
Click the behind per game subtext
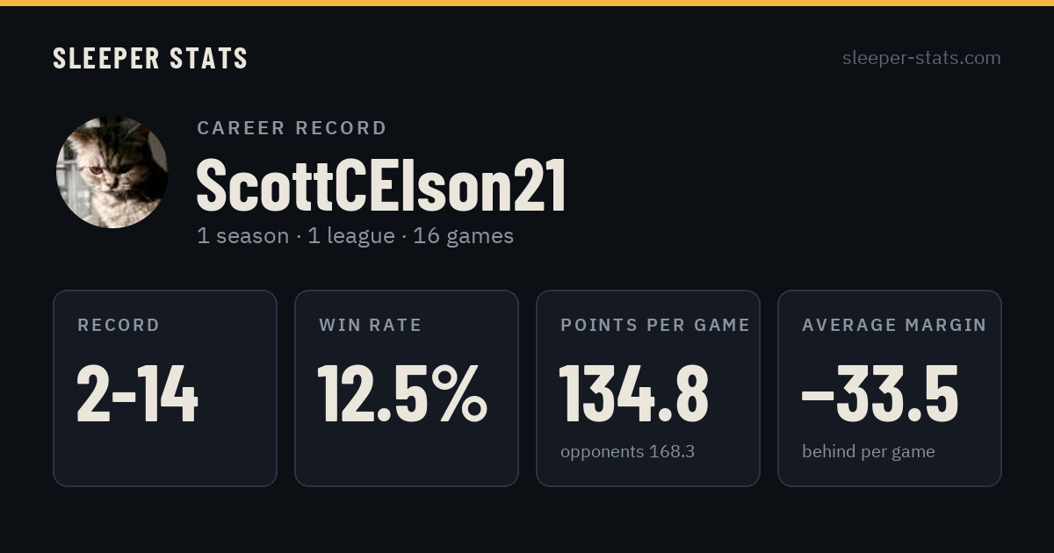pyautogui.click(x=868, y=452)
